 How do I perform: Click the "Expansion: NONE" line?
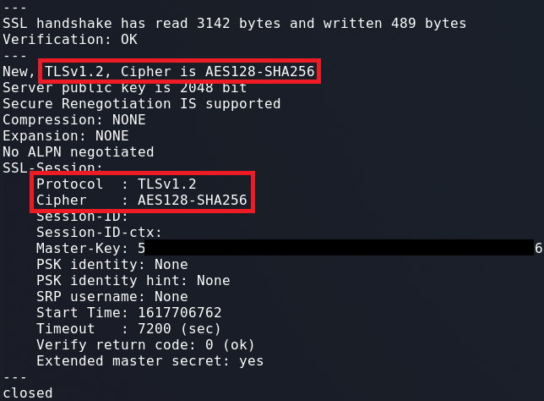[x=66, y=135]
